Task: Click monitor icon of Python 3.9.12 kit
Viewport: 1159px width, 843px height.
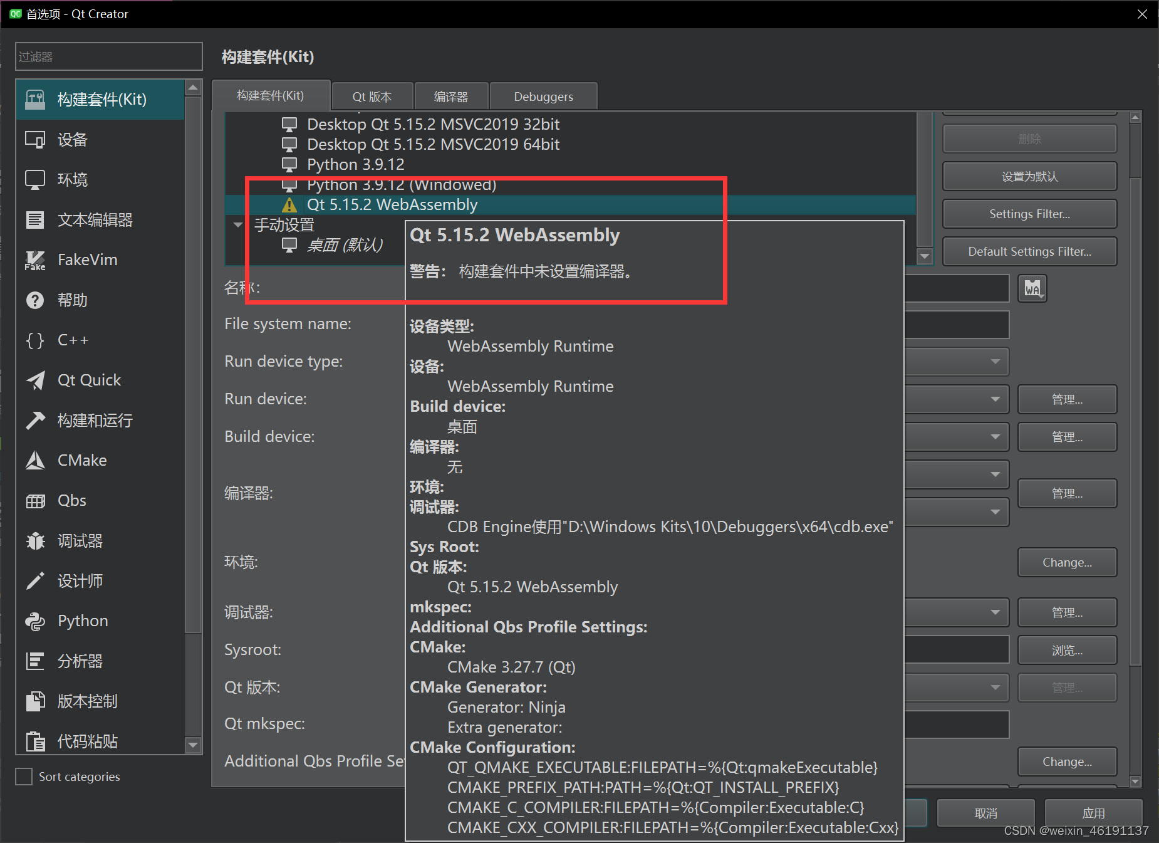Action: (x=289, y=165)
